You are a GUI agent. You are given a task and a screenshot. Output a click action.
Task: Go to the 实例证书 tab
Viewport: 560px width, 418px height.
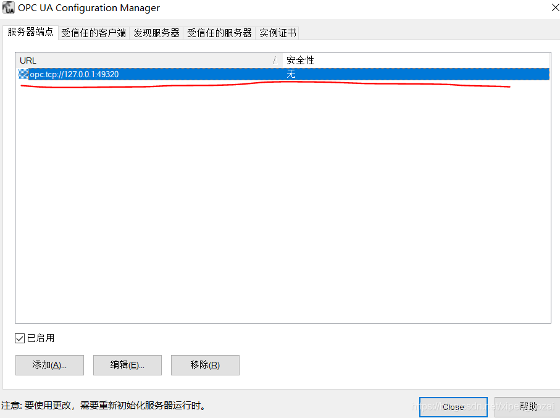(277, 33)
